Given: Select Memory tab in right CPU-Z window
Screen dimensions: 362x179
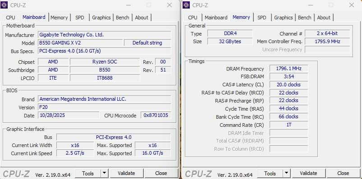Looking at the screenshot, I should [x=241, y=17].
